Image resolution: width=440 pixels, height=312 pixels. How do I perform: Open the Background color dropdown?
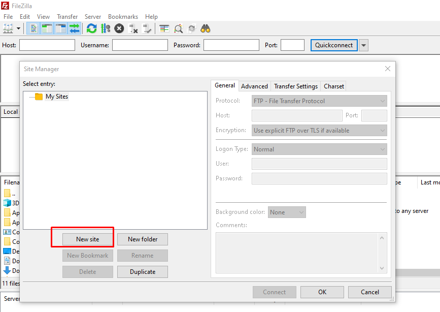287,212
